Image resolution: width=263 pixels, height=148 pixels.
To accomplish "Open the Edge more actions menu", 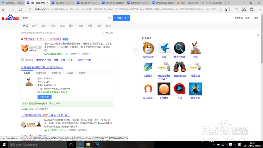I will 259,9.
